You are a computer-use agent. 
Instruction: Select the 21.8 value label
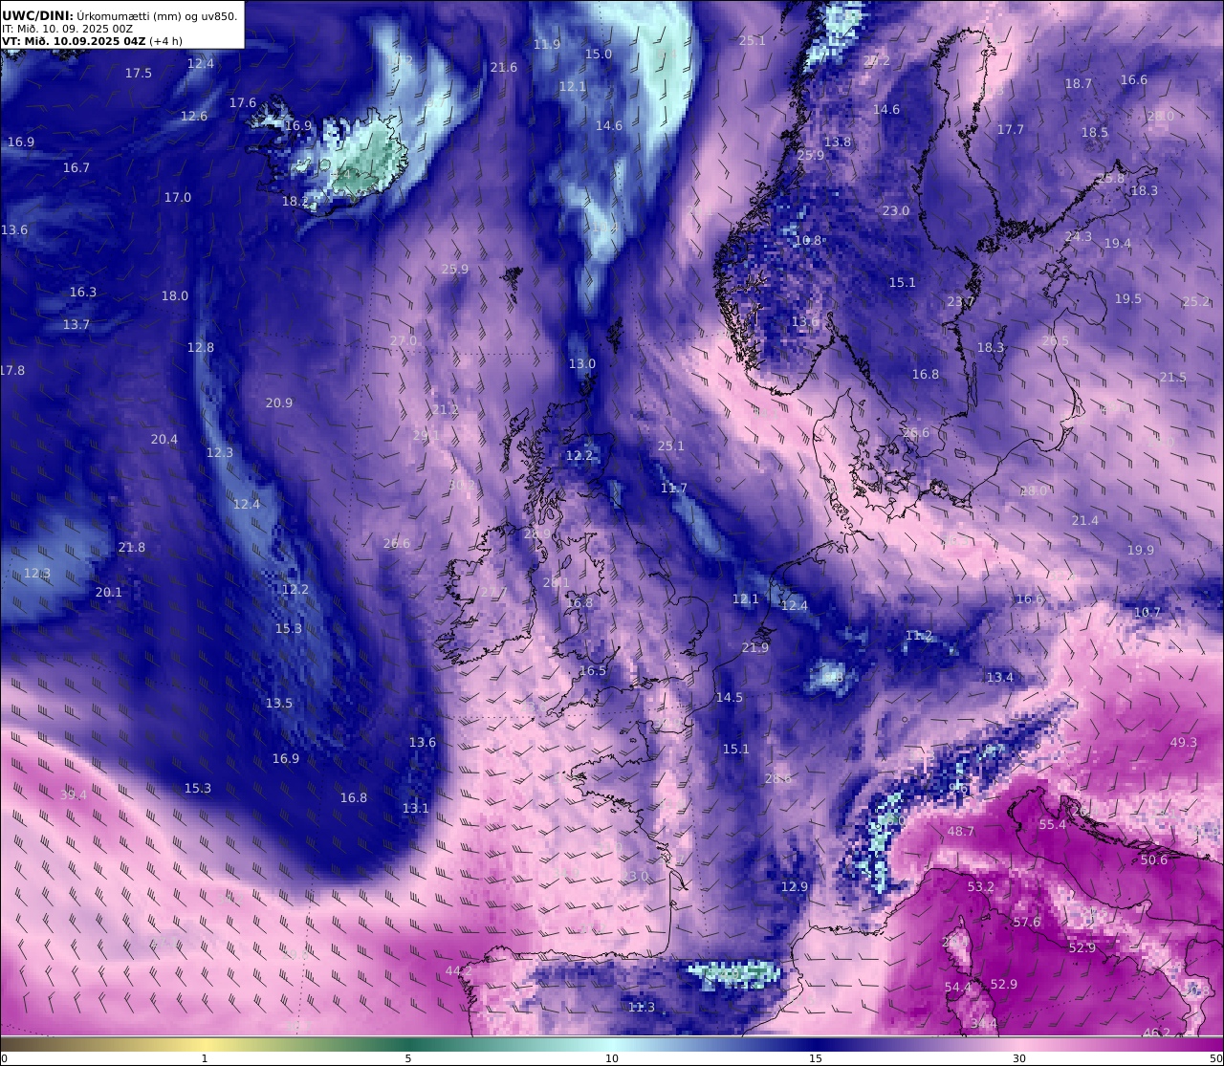132,548
